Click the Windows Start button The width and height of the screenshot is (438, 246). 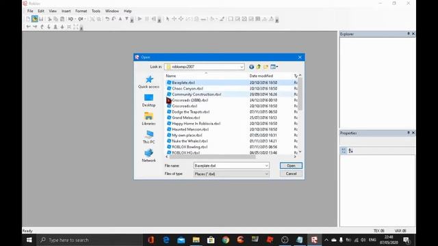(29, 240)
